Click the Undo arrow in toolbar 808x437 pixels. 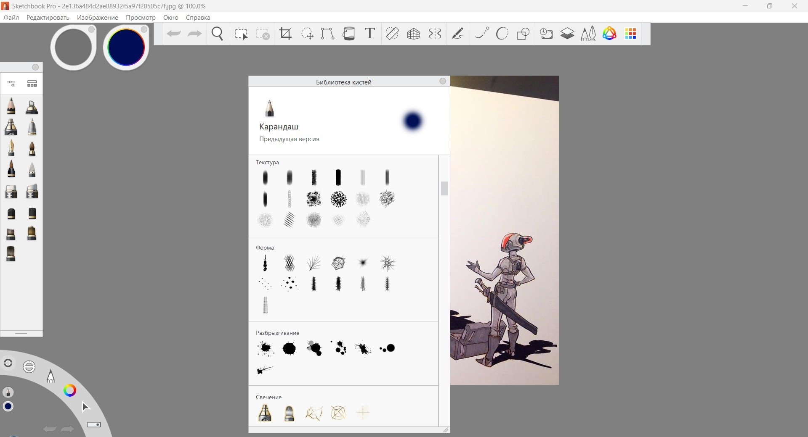(173, 34)
